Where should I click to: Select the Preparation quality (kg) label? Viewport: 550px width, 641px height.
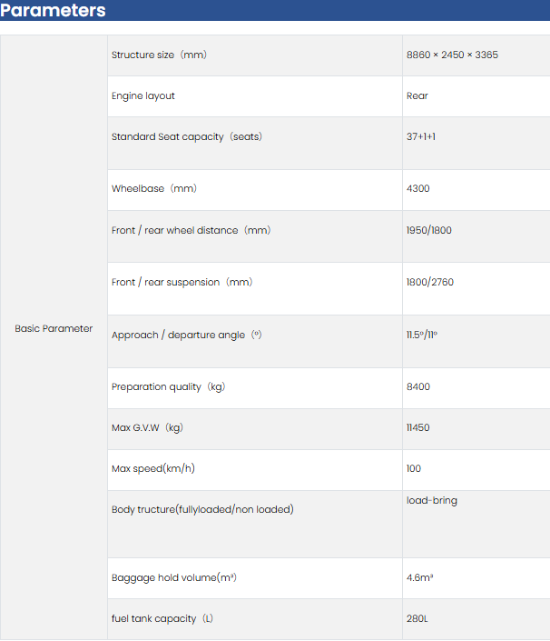click(168, 386)
